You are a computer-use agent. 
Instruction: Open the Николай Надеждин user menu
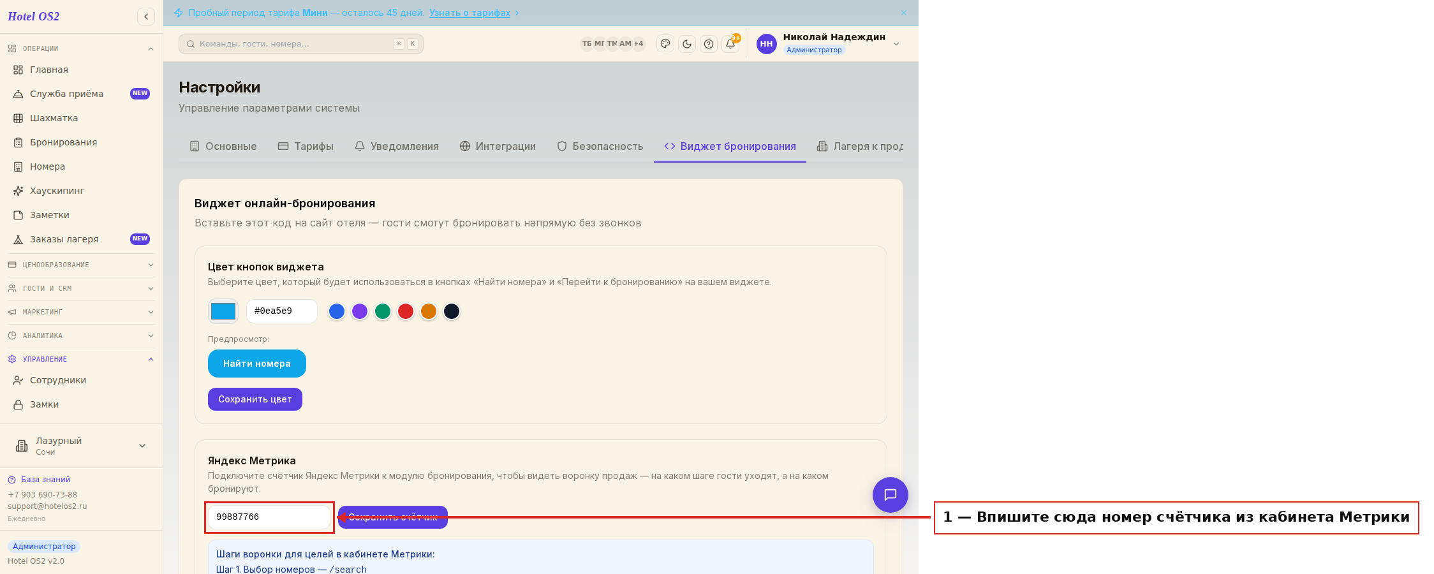click(x=829, y=44)
